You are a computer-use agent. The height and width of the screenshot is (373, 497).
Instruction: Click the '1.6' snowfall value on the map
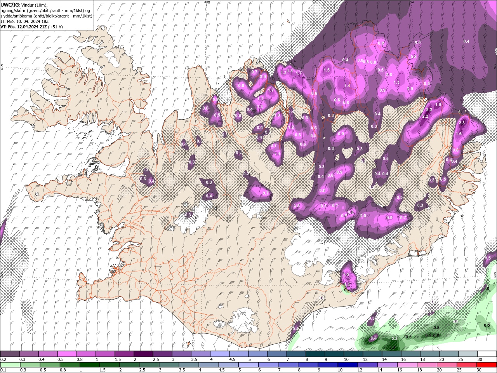(x=459, y=134)
